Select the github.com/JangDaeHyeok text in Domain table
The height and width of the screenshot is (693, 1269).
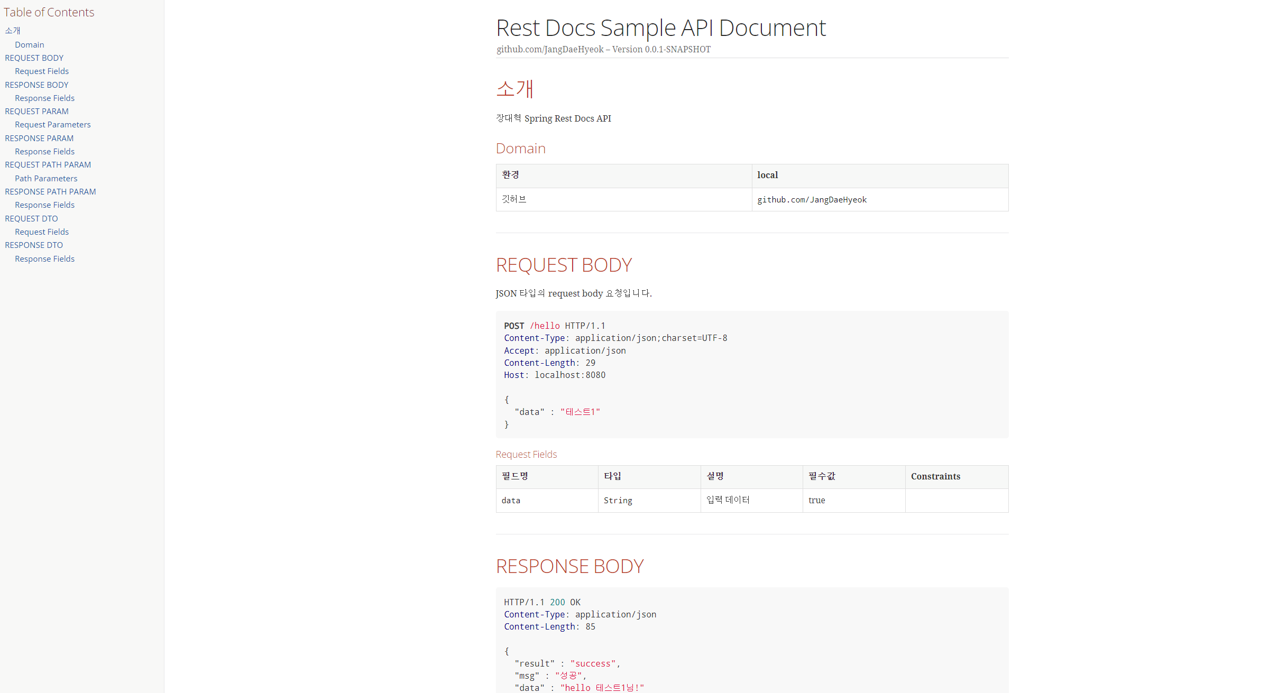point(812,199)
